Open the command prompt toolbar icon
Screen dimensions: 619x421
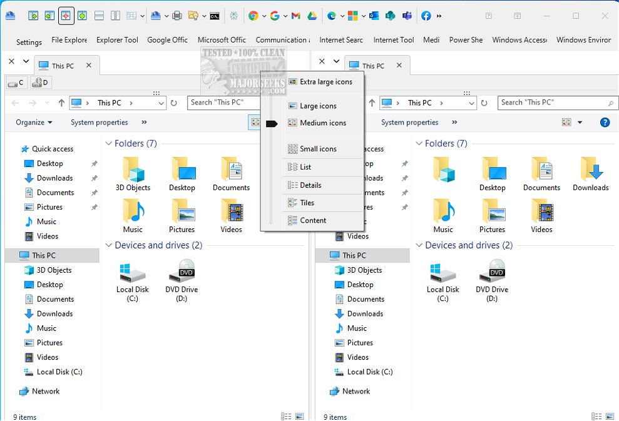[x=214, y=16]
